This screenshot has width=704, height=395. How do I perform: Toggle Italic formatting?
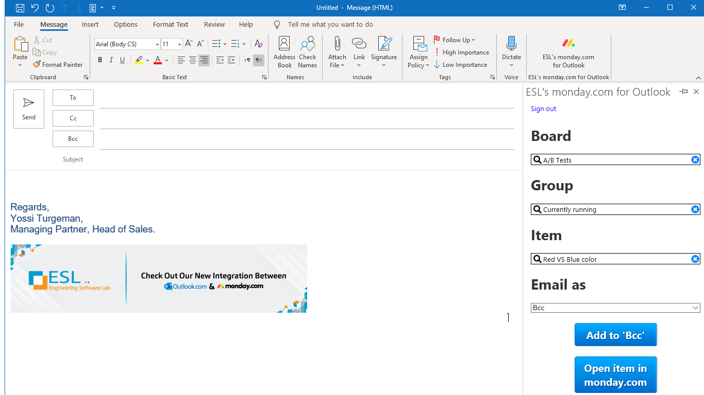coord(111,60)
